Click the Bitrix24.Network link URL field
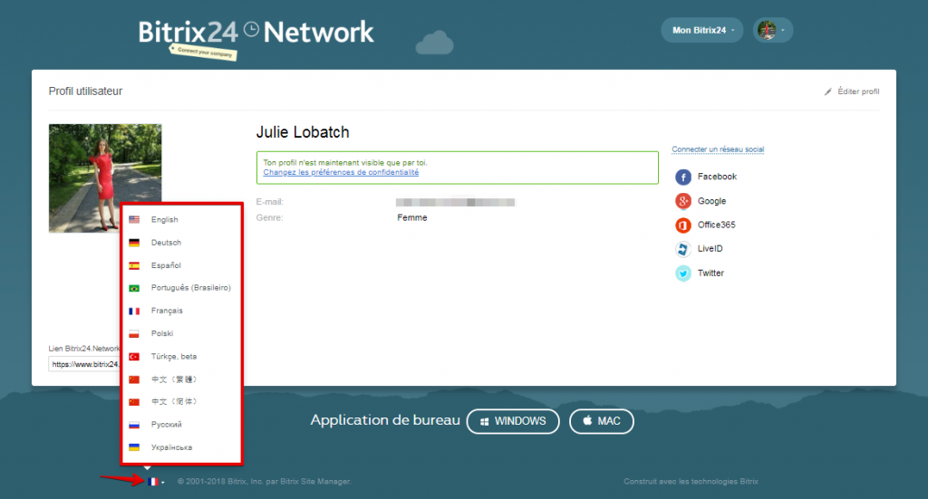Screen dimensions: 928x499 [x=84, y=364]
